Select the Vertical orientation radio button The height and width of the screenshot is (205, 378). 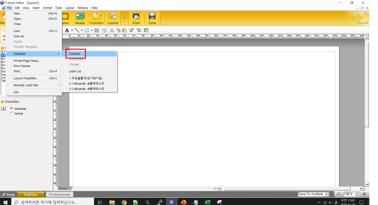[x=12, y=113]
